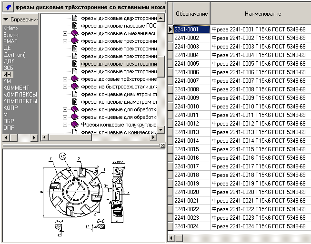Click the tree's horizontal scroll left arrow
This screenshot has width=311, height=244.
pos(45,137)
